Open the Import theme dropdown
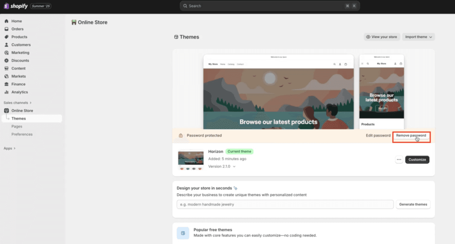This screenshot has height=244, width=455. [419, 37]
